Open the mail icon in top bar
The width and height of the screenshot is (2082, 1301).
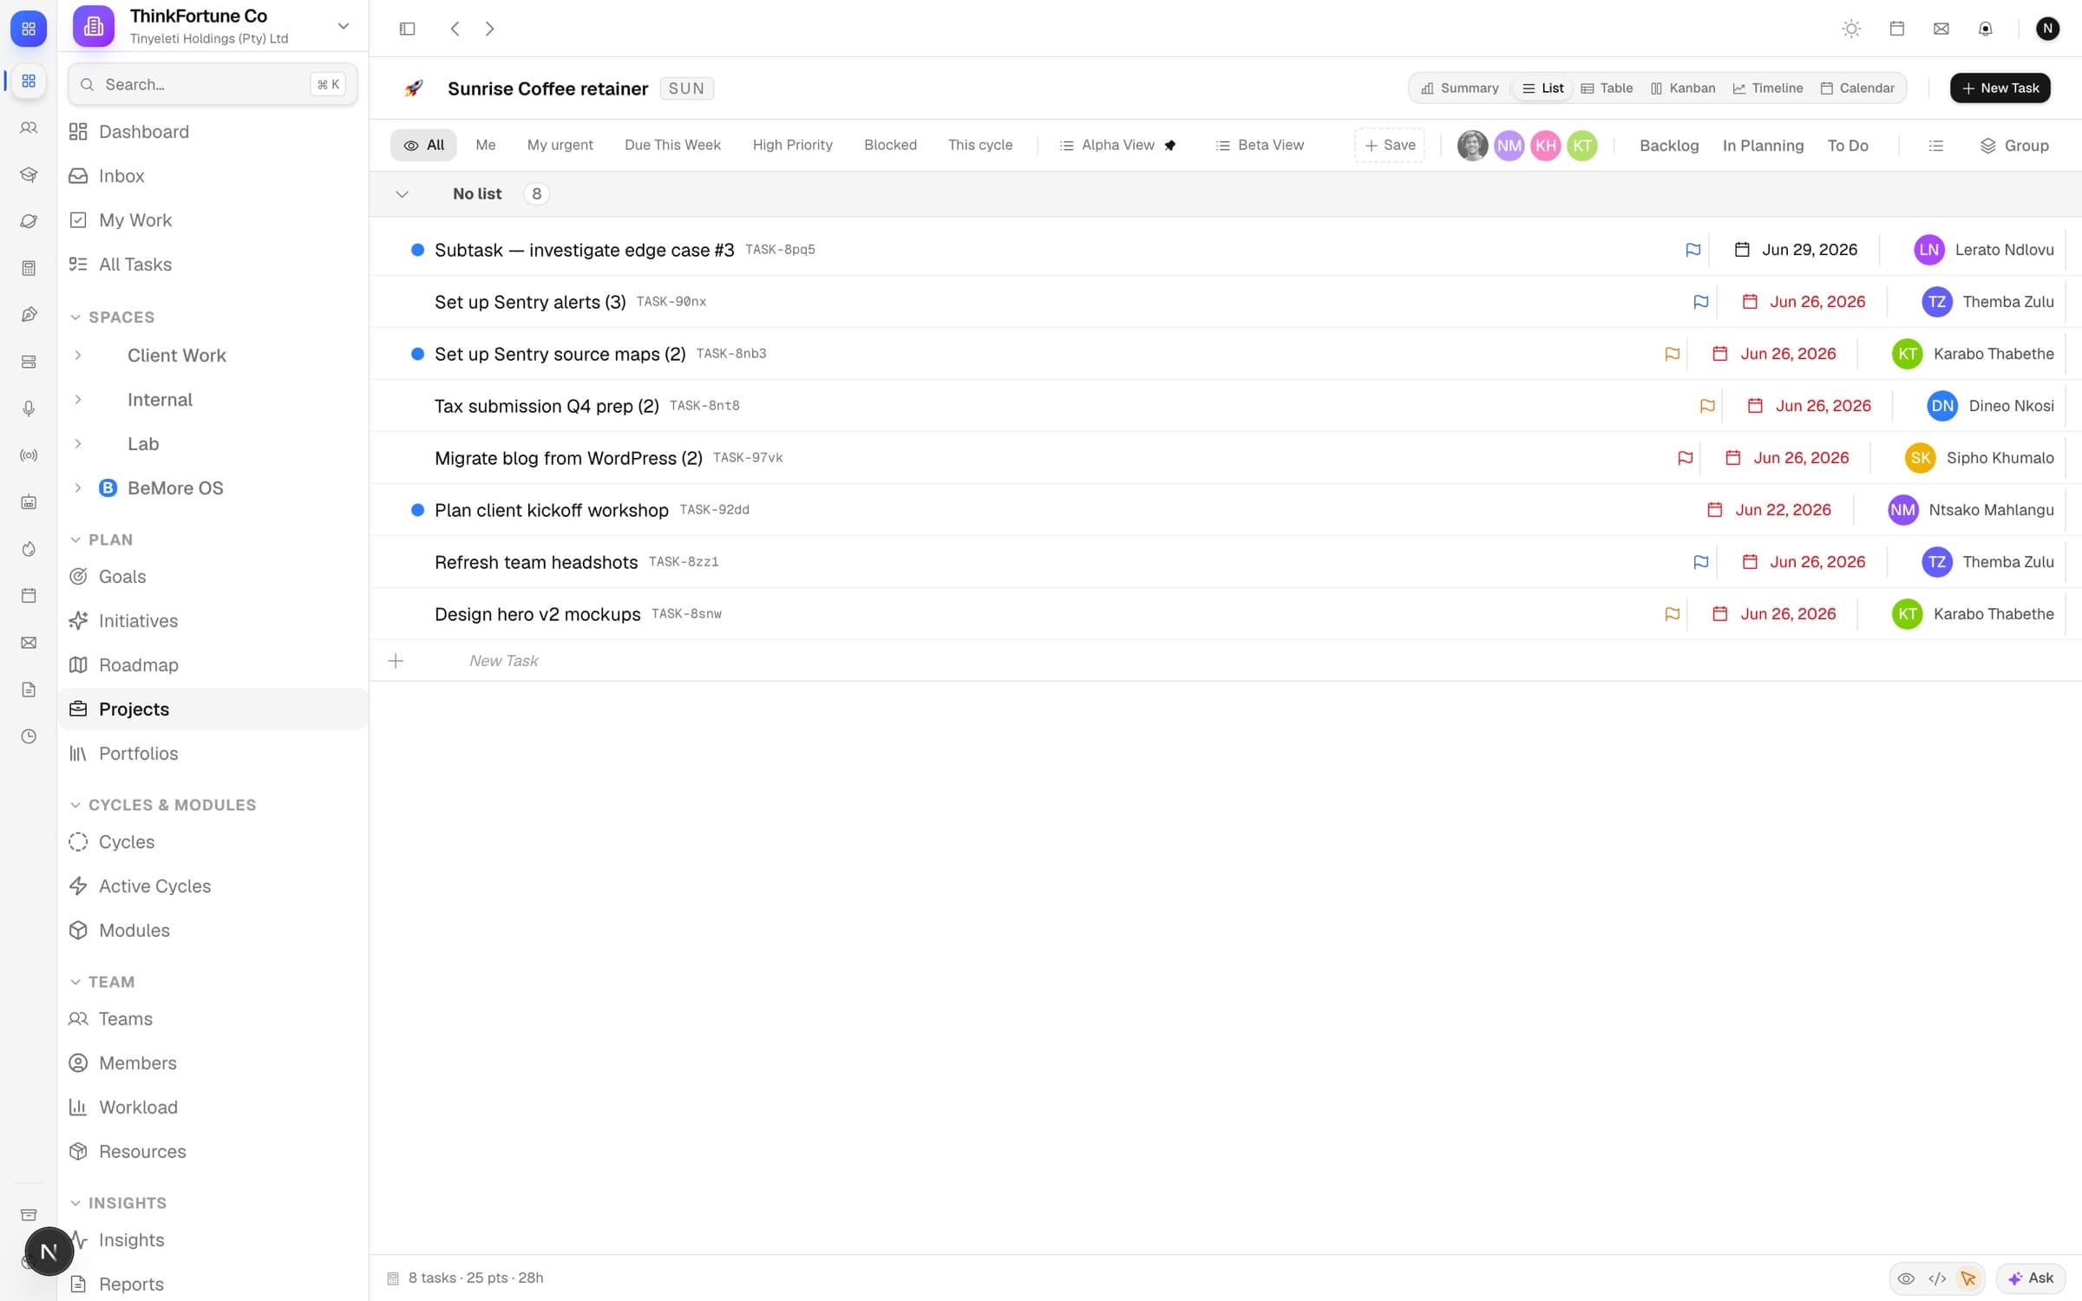[x=1941, y=29]
